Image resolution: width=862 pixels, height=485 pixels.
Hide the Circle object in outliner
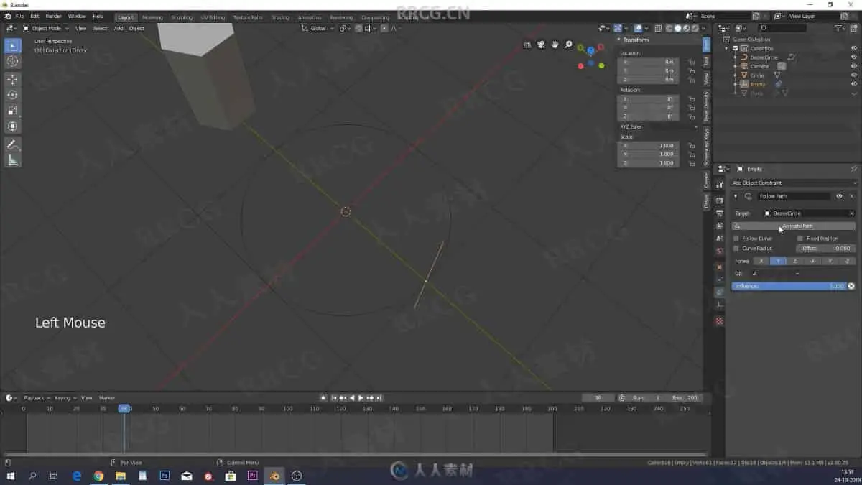click(854, 75)
